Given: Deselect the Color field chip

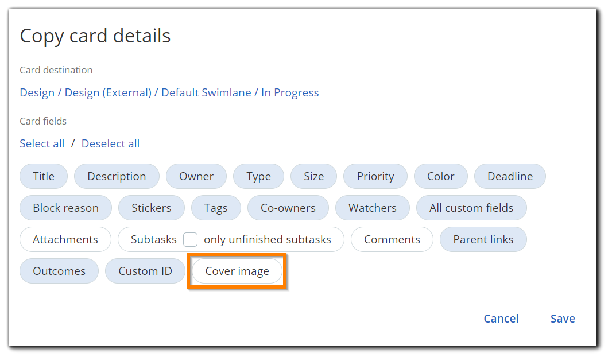Looking at the screenshot, I should click(x=441, y=176).
